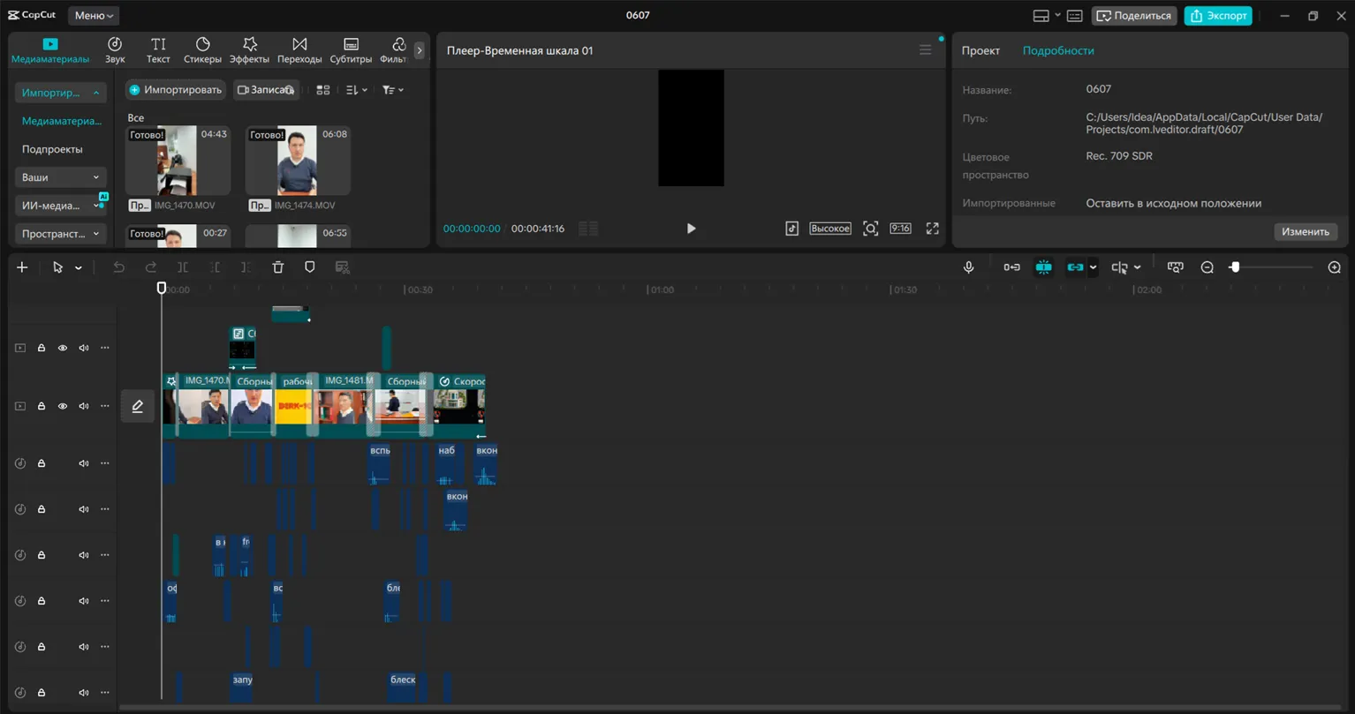Click the plus add-track icon

click(22, 267)
